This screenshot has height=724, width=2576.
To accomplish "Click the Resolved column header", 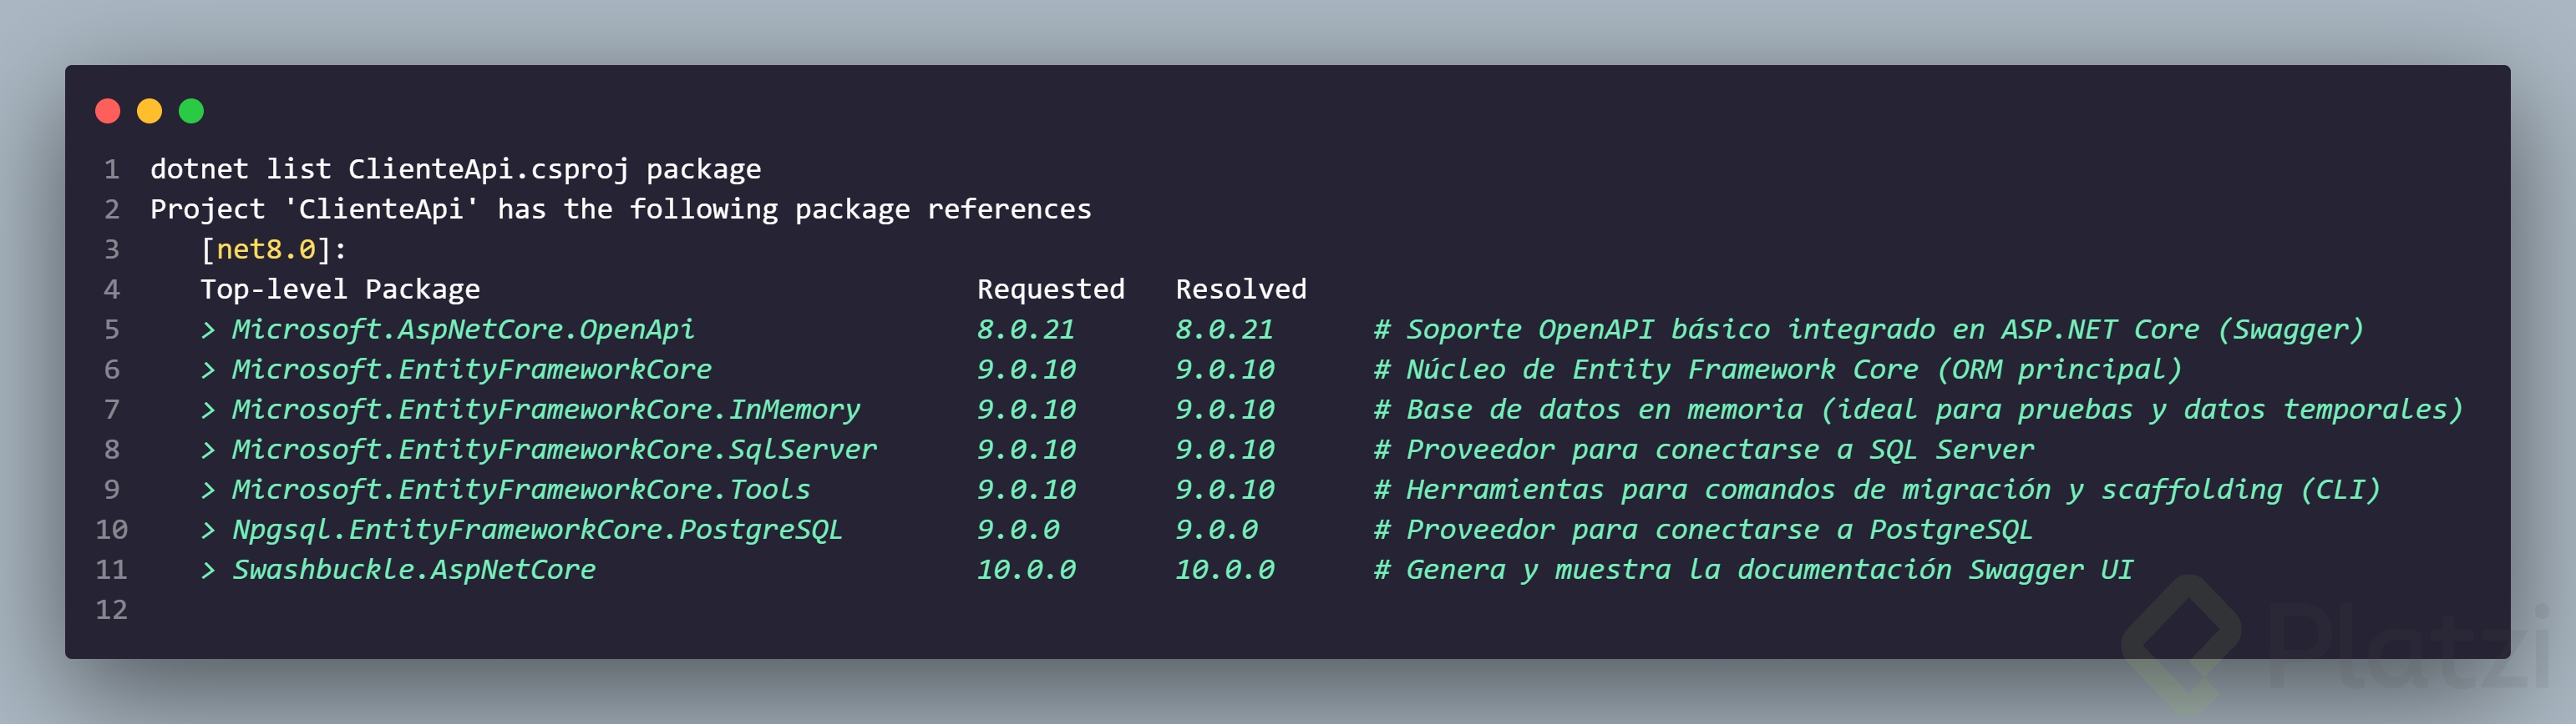I will pyautogui.click(x=1240, y=289).
